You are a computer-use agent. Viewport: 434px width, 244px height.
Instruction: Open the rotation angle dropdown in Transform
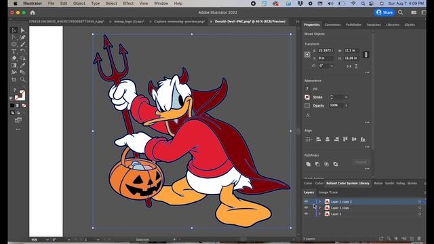[332, 66]
